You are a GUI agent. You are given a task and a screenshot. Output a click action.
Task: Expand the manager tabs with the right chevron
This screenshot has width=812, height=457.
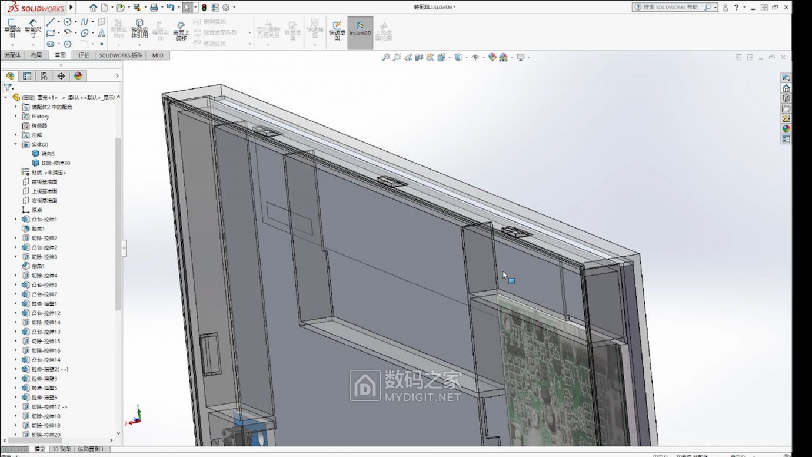coord(117,76)
